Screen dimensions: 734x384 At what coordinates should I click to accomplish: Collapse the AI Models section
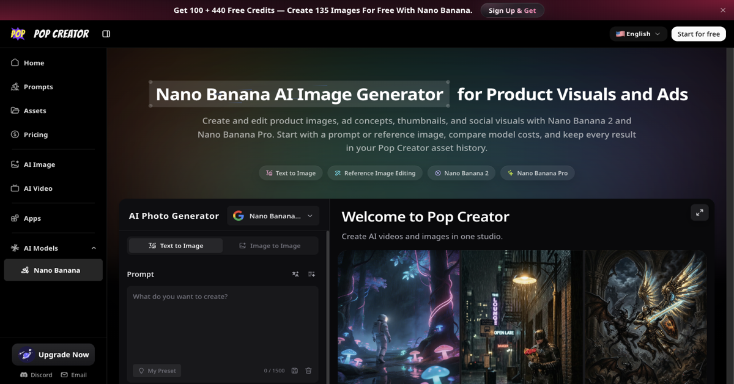(x=94, y=248)
